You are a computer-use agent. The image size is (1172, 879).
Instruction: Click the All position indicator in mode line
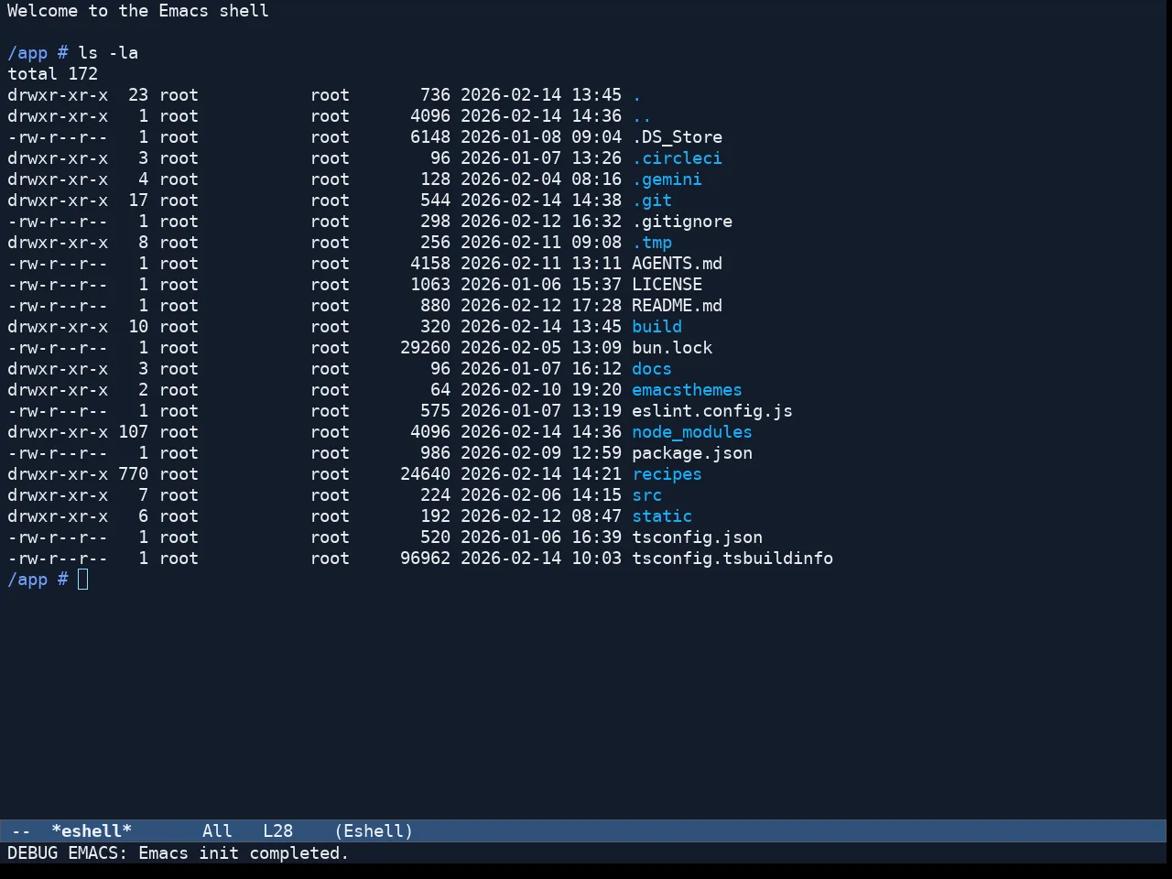[x=217, y=831]
